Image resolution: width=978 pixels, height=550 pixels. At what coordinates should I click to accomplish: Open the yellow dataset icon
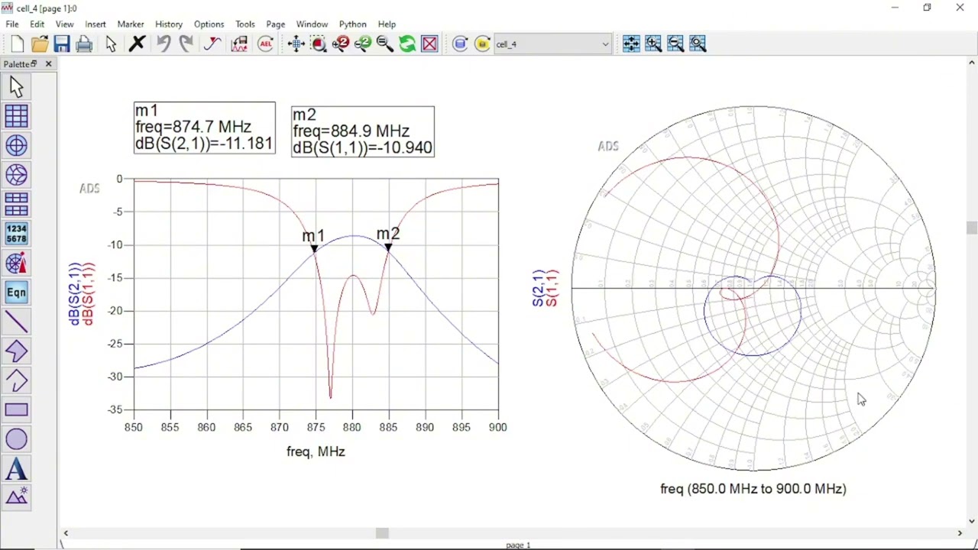point(482,44)
